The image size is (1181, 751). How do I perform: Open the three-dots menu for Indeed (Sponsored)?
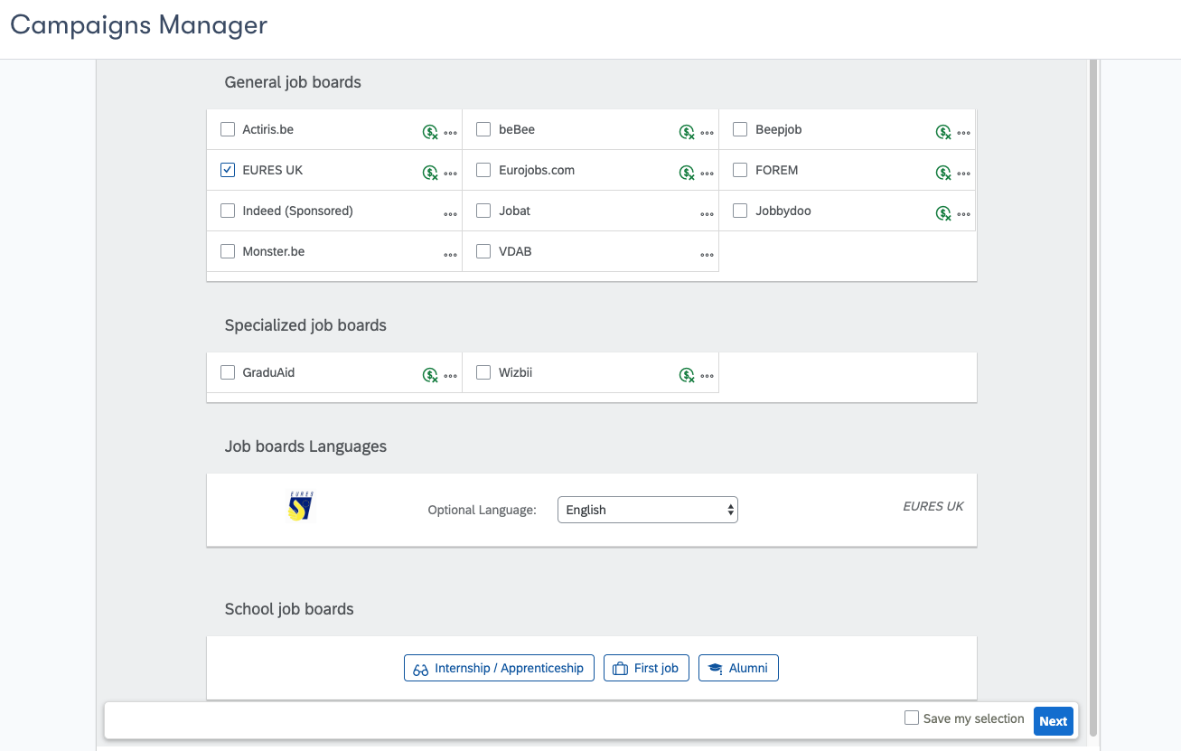click(450, 214)
